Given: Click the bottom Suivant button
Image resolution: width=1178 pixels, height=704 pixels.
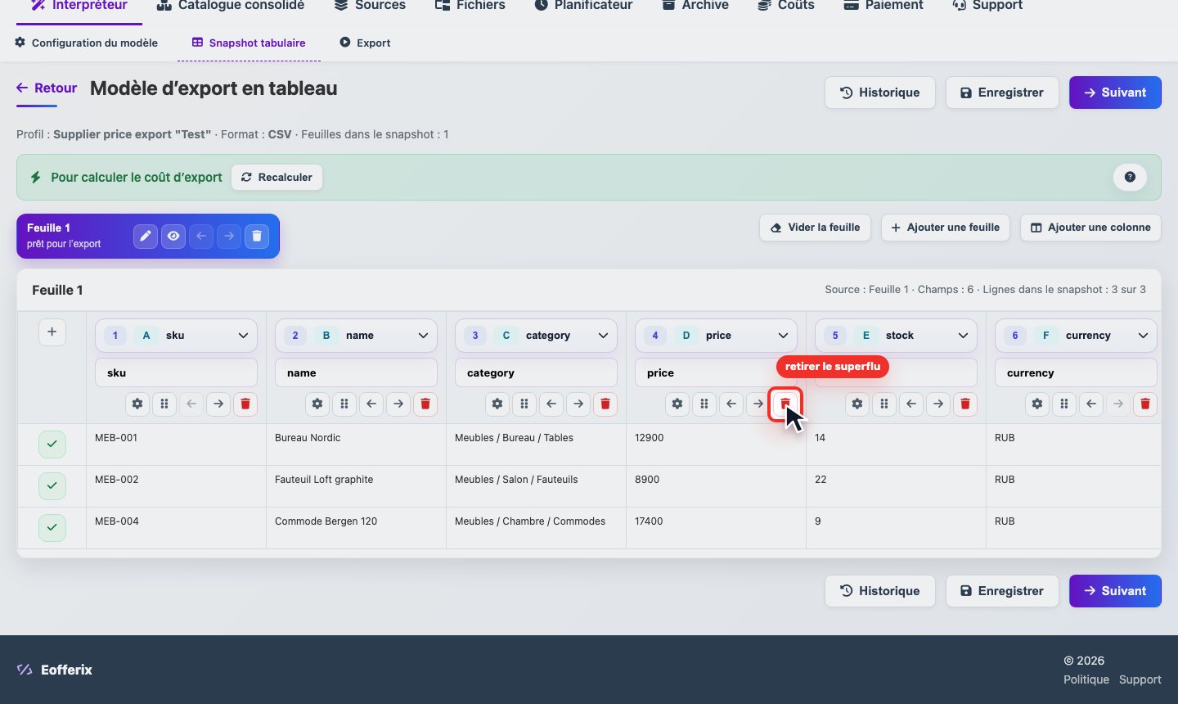Looking at the screenshot, I should [1115, 591].
